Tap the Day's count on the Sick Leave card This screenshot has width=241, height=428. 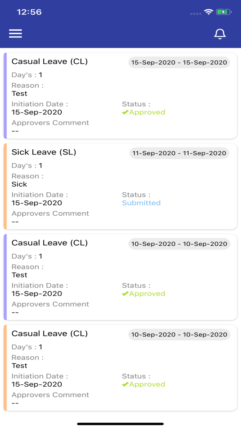[40, 165]
